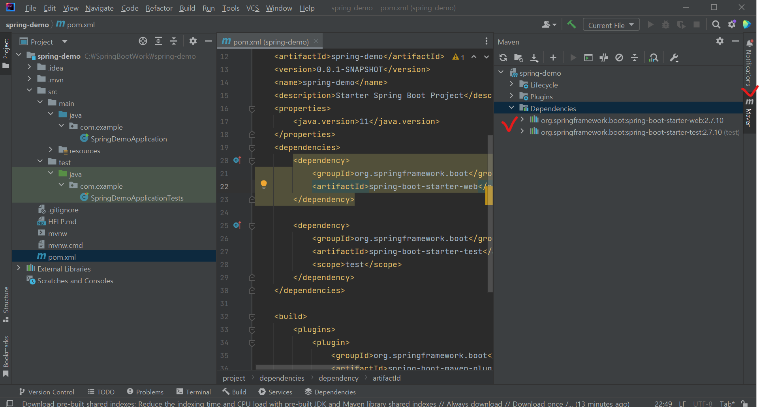759x407 pixels.
Task: Select pom.xml (spring-demo) editor tab
Action: [x=270, y=41]
